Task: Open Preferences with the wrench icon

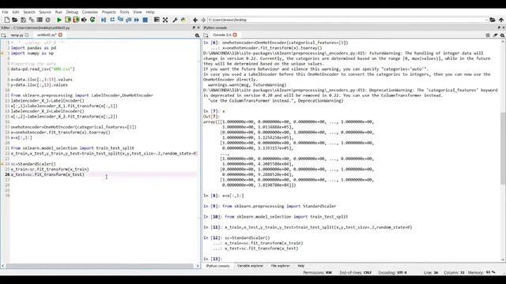Action: click(175, 20)
